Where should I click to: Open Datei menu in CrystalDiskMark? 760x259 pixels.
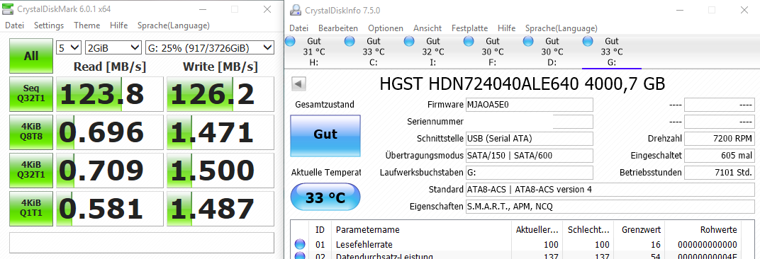15,25
